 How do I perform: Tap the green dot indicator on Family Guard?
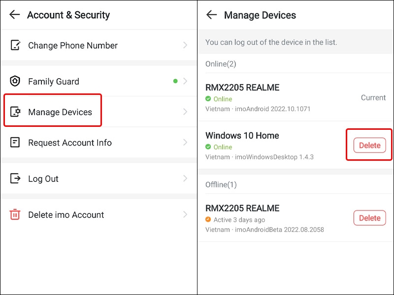click(175, 81)
